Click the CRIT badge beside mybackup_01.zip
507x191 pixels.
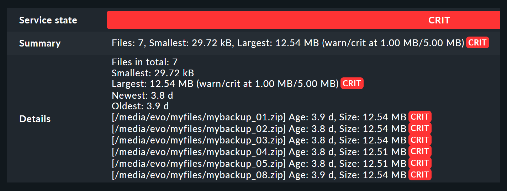point(420,117)
